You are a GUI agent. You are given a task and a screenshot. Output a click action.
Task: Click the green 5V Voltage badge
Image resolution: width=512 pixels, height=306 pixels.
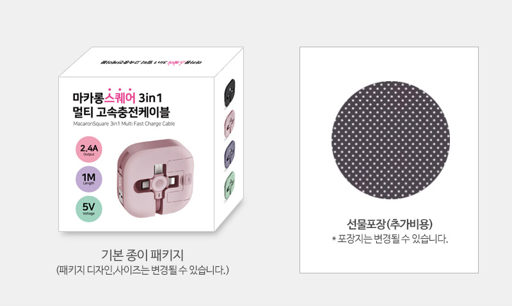coord(89,209)
